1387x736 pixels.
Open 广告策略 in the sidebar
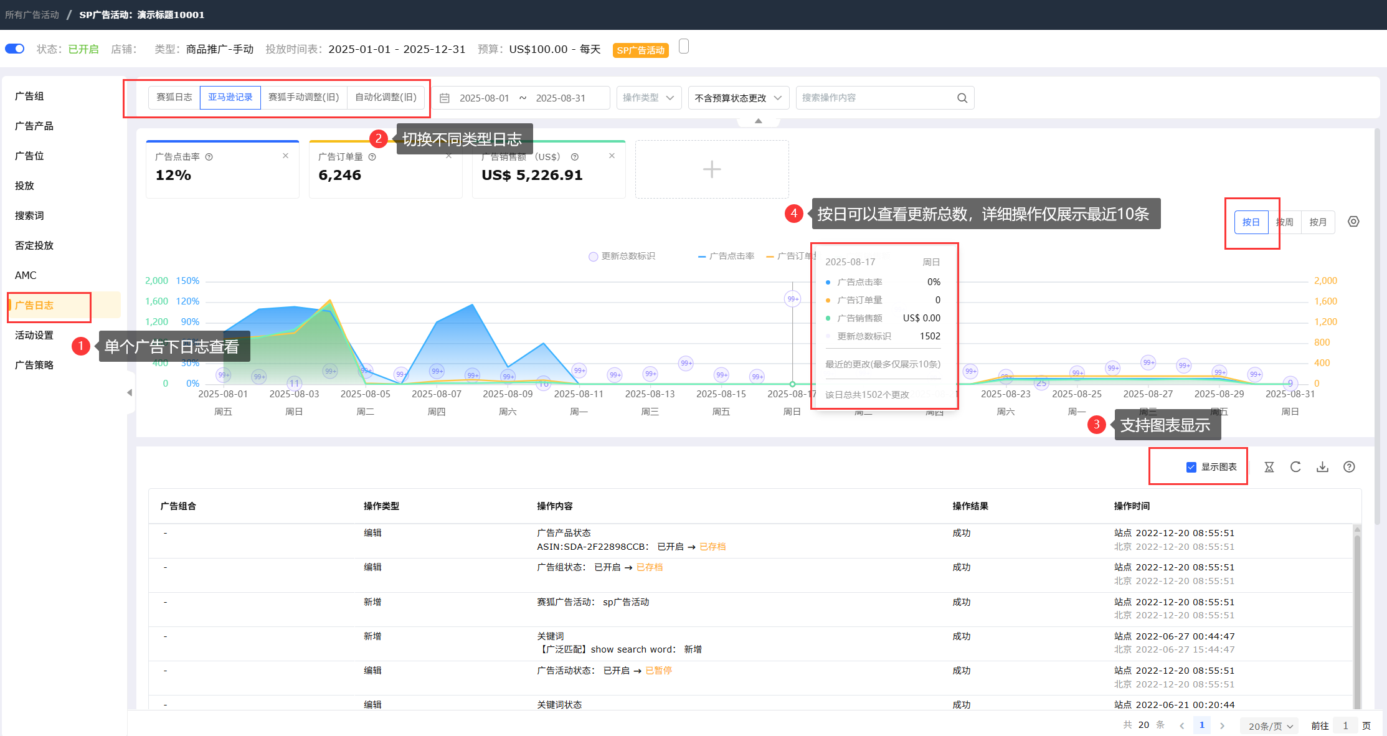tap(34, 365)
